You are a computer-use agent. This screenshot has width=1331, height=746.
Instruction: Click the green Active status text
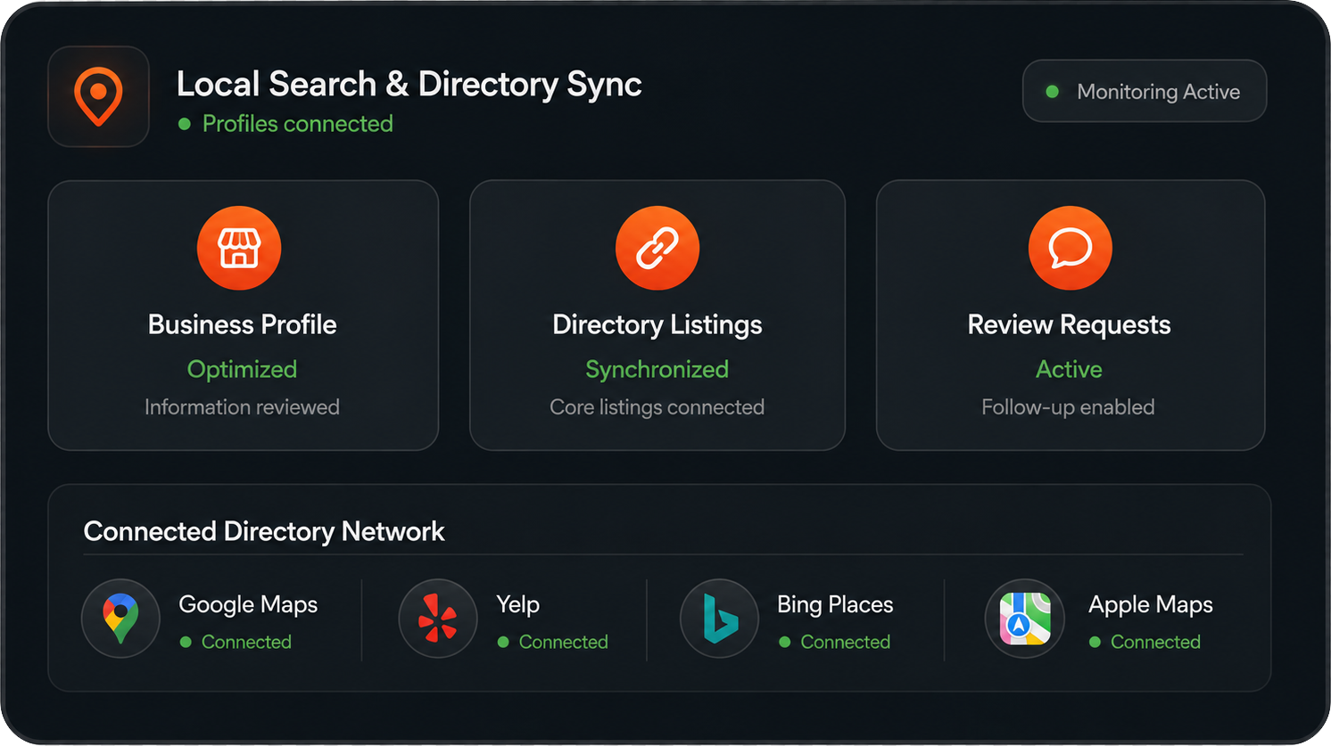pyautogui.click(x=1070, y=369)
